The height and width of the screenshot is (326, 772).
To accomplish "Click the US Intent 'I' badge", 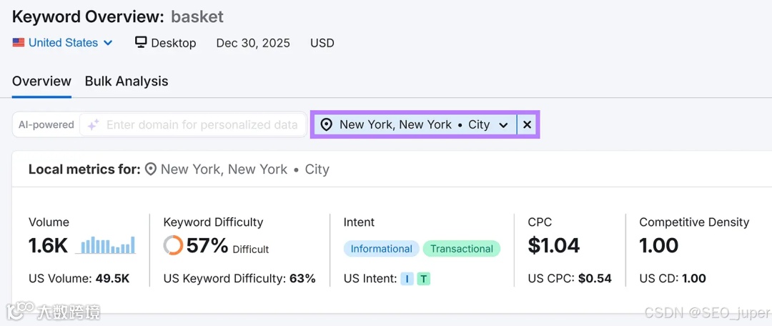I will coord(407,279).
